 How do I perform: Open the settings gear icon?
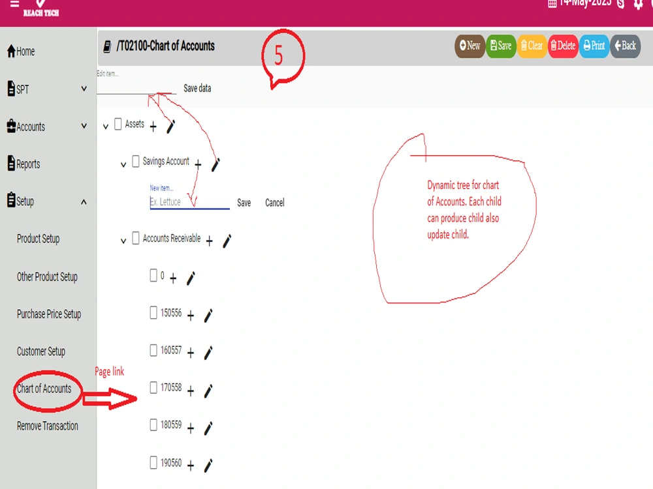(x=638, y=4)
